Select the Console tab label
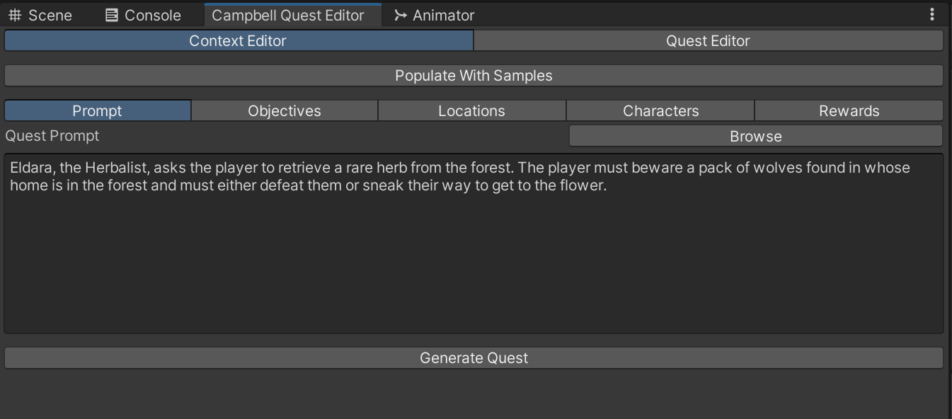952x419 pixels. (152, 15)
